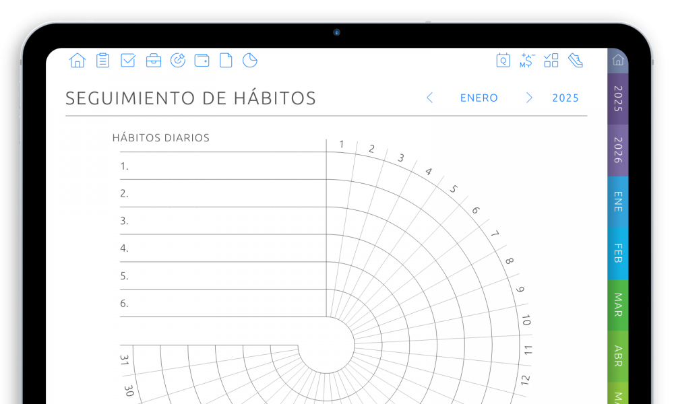This screenshot has width=674, height=404.
Task: Tap the home icon on side tab strip
Action: tap(618, 60)
